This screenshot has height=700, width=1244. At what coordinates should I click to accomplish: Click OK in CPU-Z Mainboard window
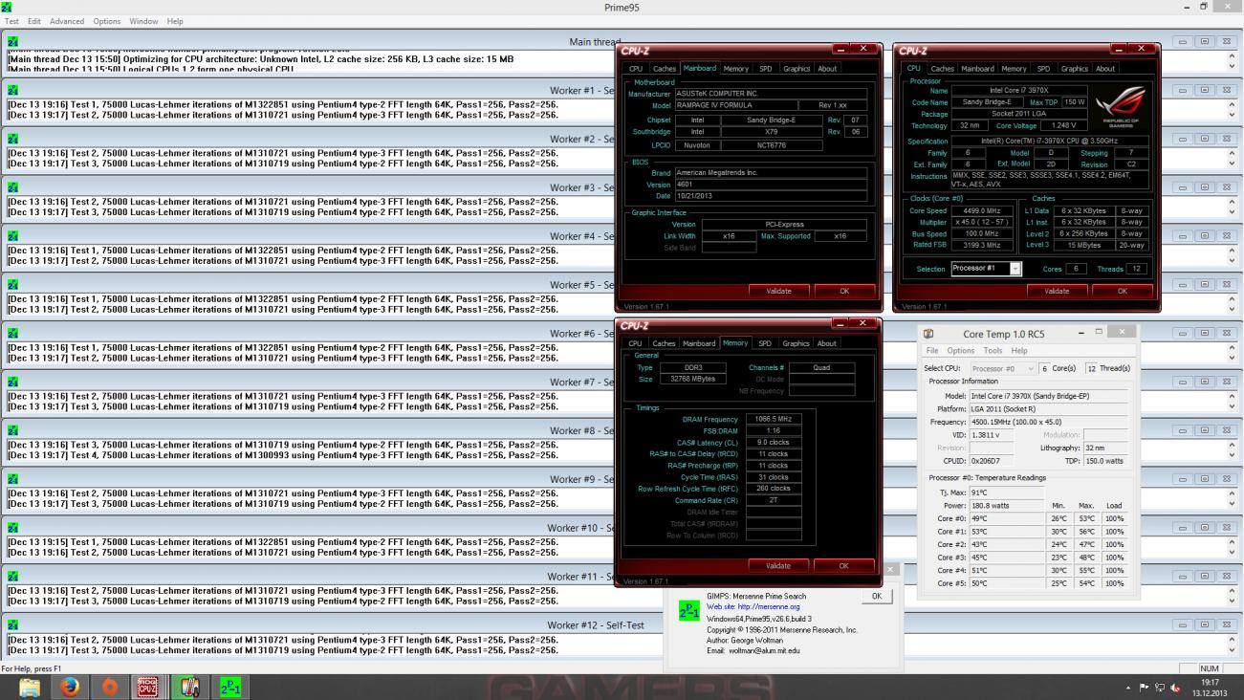point(844,291)
